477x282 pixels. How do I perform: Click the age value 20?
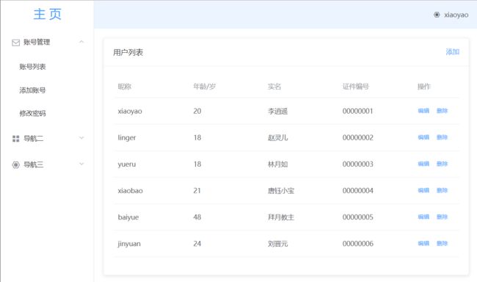197,111
